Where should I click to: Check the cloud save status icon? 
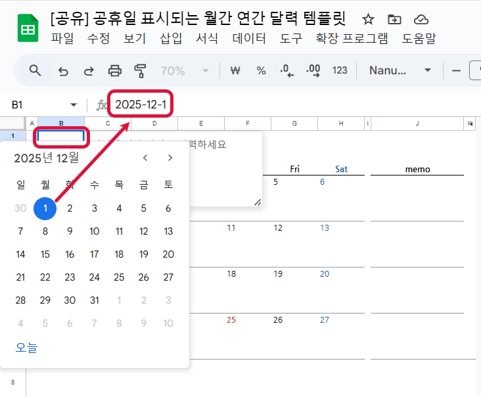click(x=421, y=19)
